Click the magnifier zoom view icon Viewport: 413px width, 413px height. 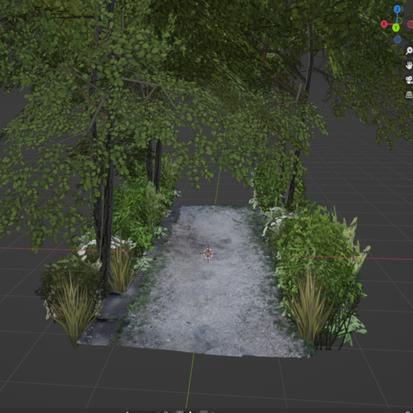click(x=409, y=51)
